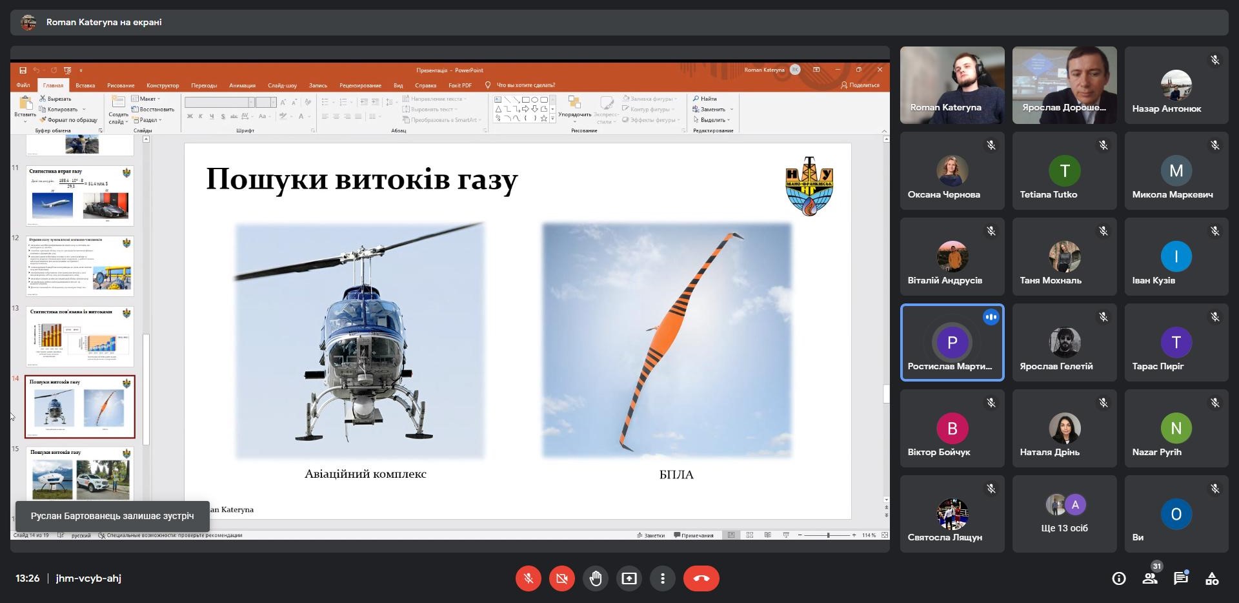The height and width of the screenshot is (603, 1239).
Task: Open the Файл tab
Action: pos(23,85)
